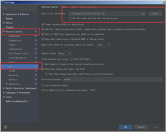Click the OK button
Viewport: 166px width, 132px height.
(126, 127)
